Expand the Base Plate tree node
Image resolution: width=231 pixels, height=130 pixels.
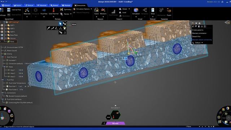pos(6,35)
